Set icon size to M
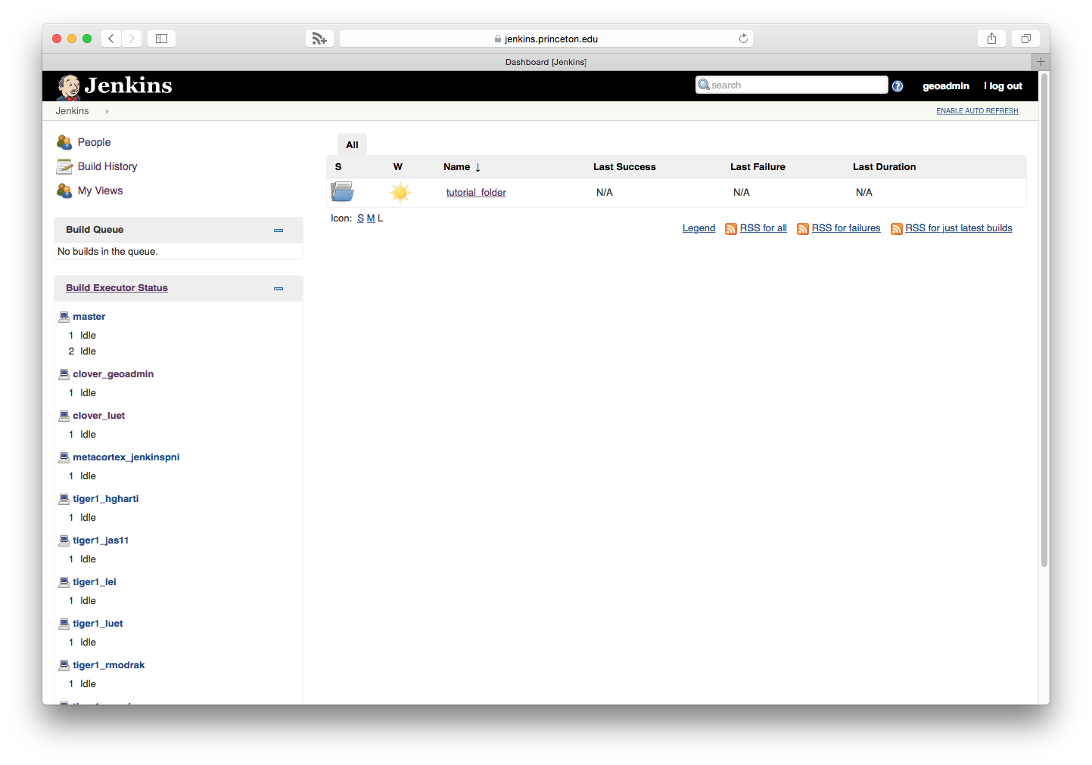The width and height of the screenshot is (1092, 765). pos(371,218)
